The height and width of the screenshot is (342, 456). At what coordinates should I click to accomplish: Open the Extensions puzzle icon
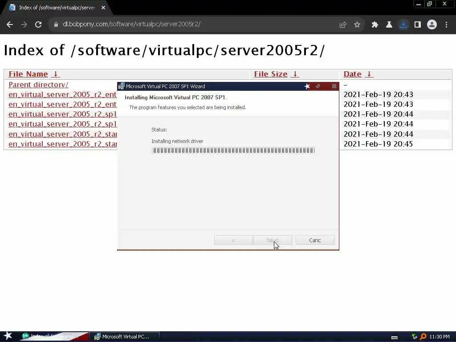pos(375,25)
